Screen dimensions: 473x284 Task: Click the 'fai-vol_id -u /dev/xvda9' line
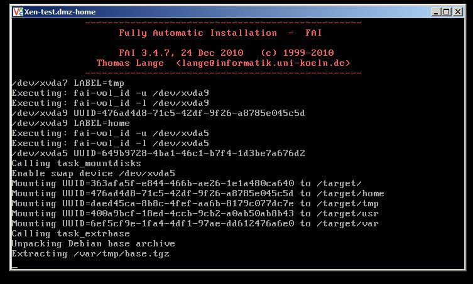click(x=110, y=93)
